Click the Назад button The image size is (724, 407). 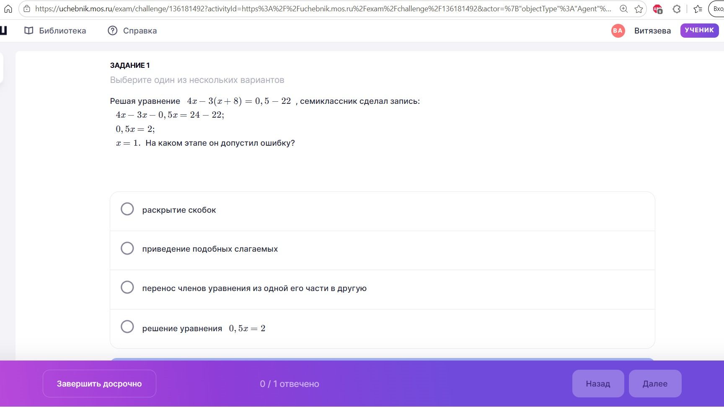pyautogui.click(x=598, y=384)
